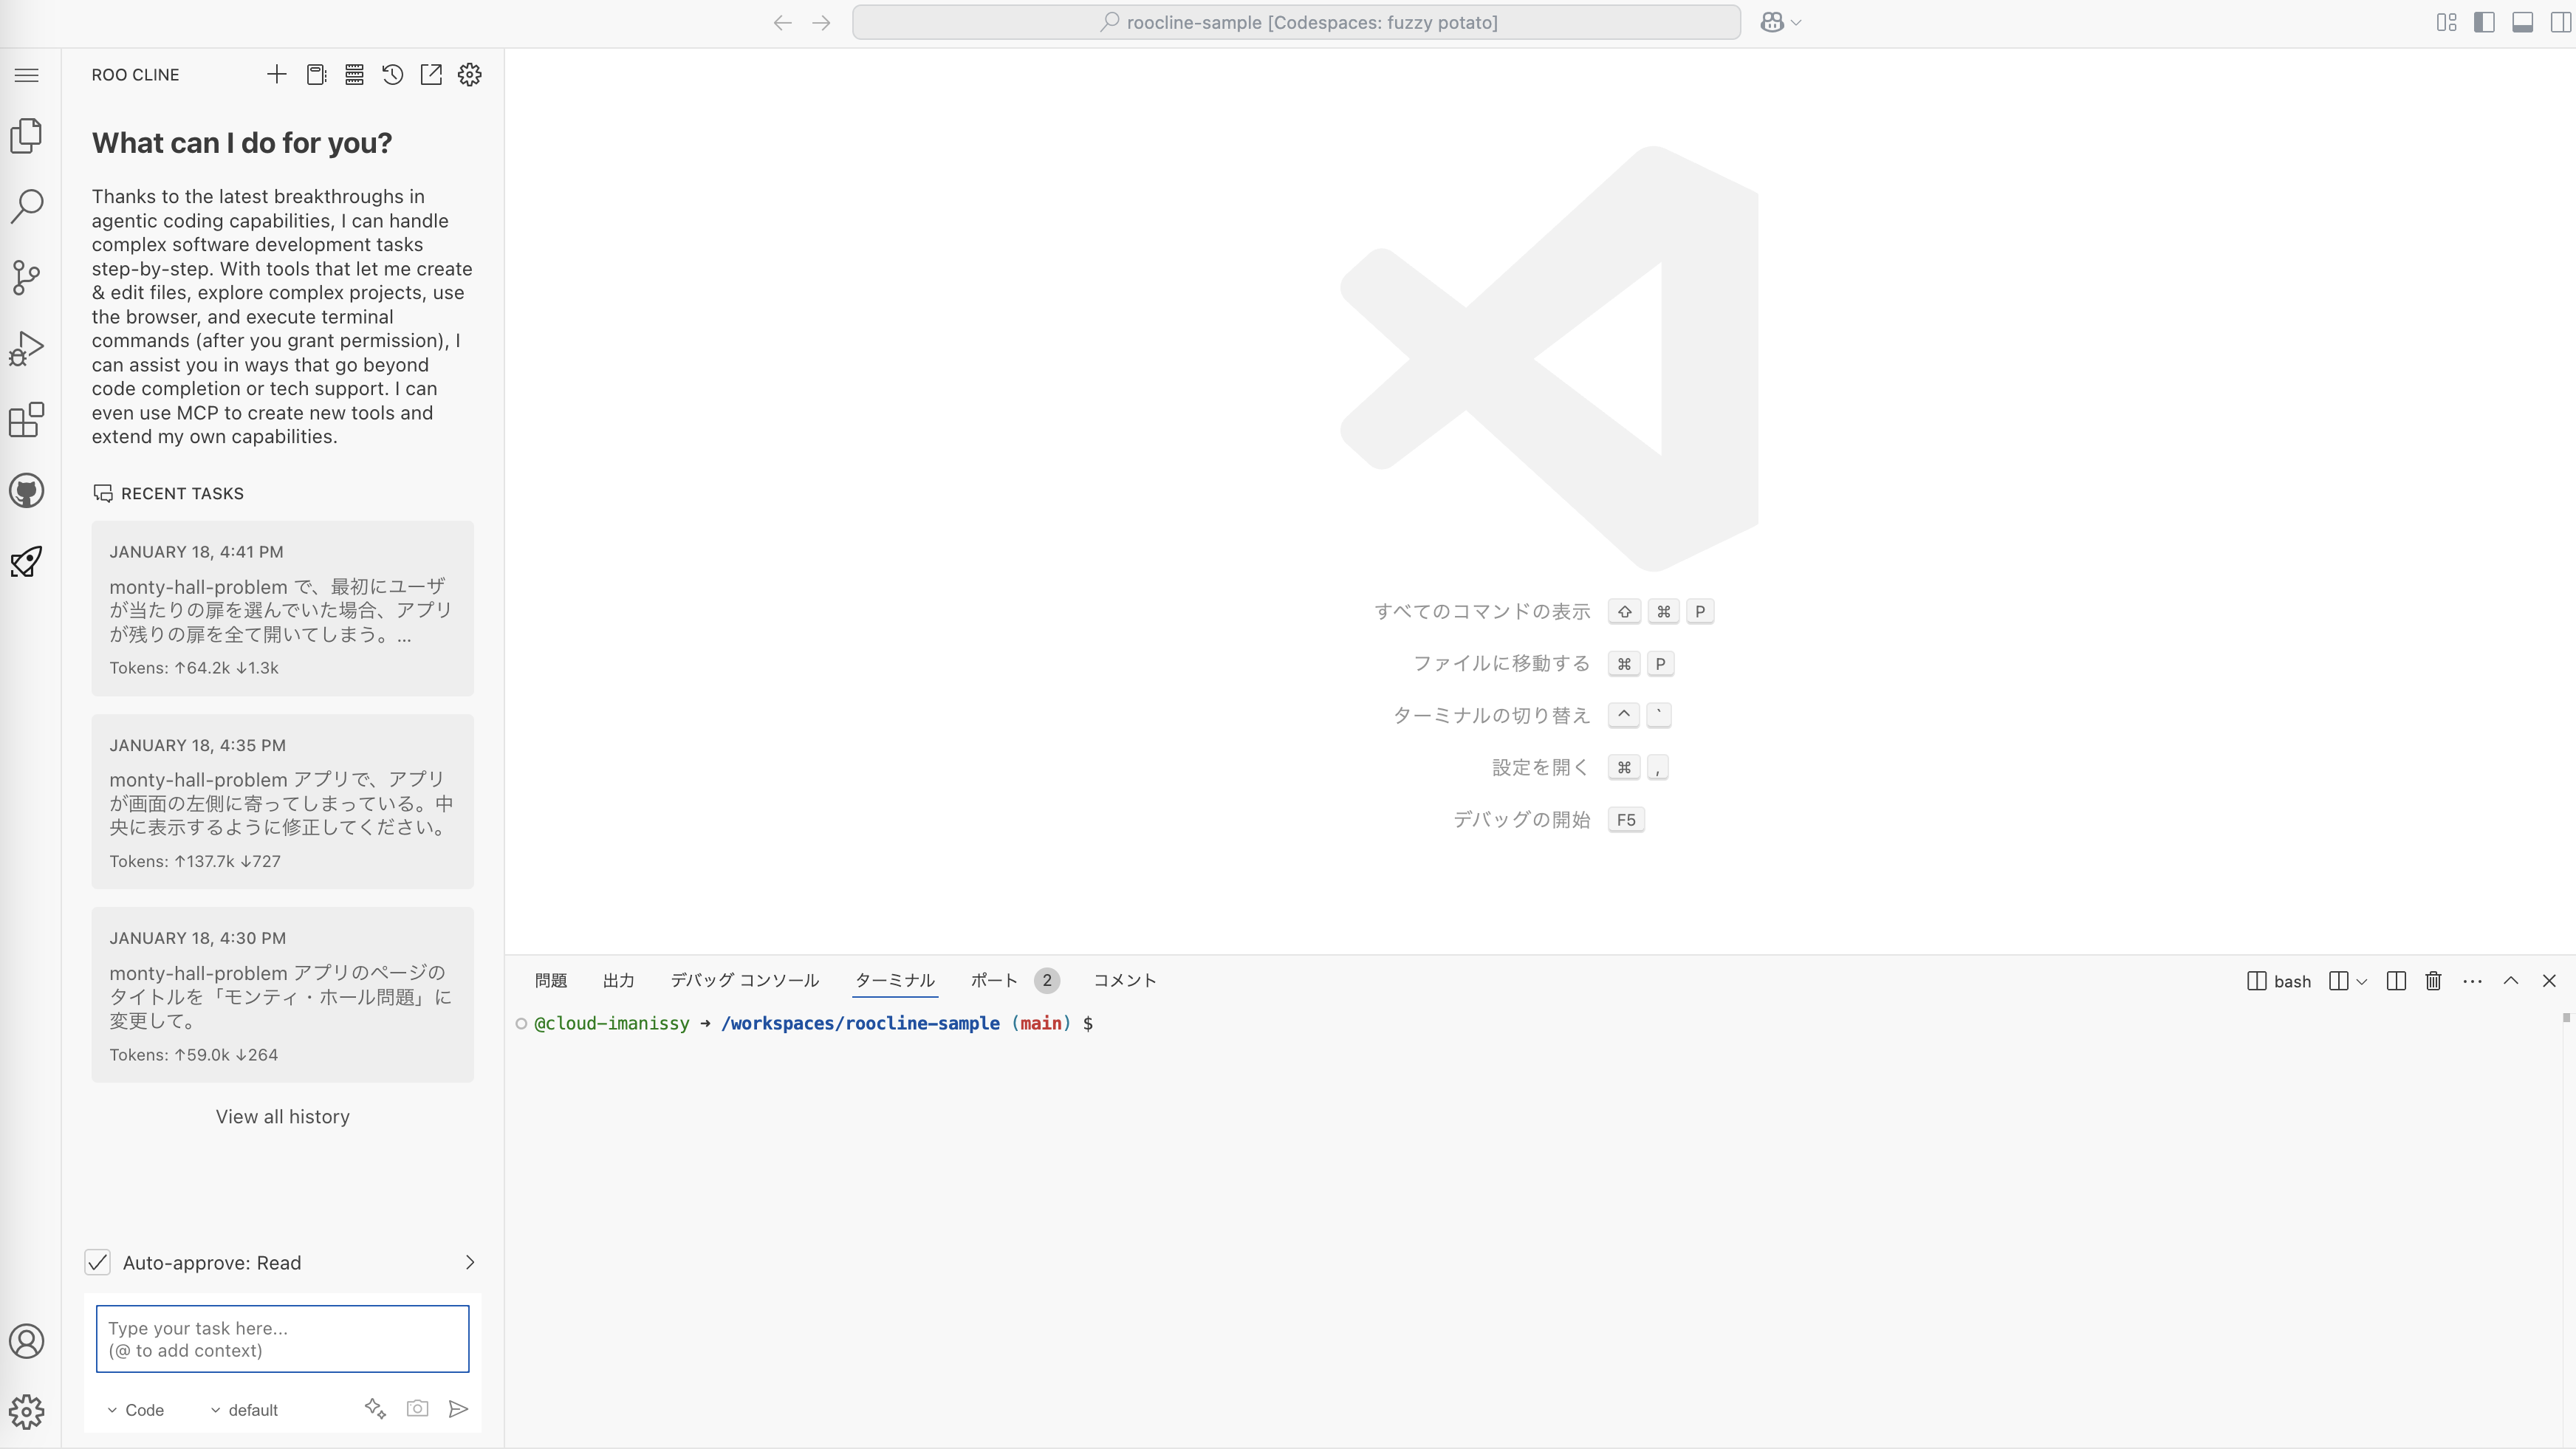Expand the Auto-approve options chevron
Viewport: 2576px width, 1449px height.
pyautogui.click(x=470, y=1262)
